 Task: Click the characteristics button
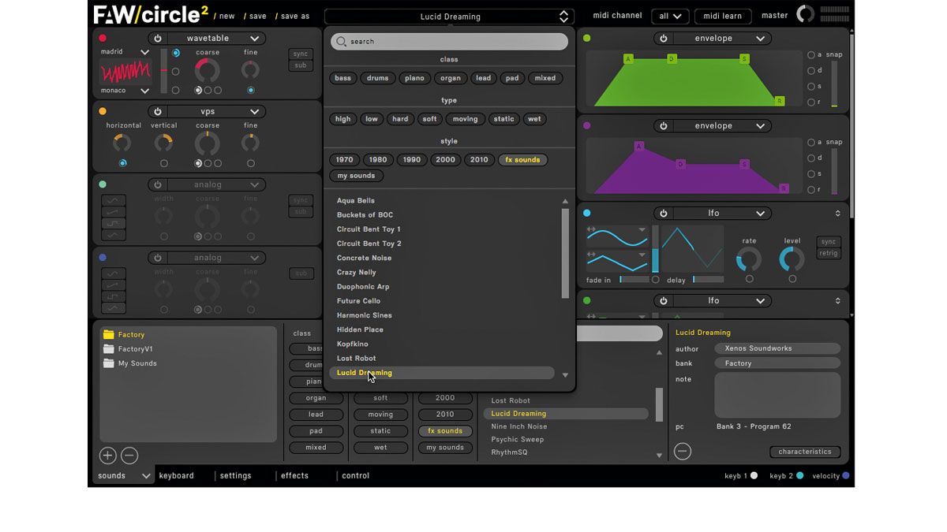[805, 452]
